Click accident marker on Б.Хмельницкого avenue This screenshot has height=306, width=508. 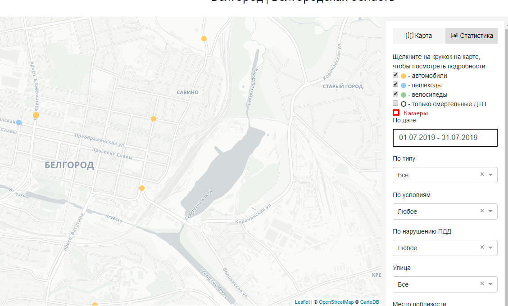[36, 115]
